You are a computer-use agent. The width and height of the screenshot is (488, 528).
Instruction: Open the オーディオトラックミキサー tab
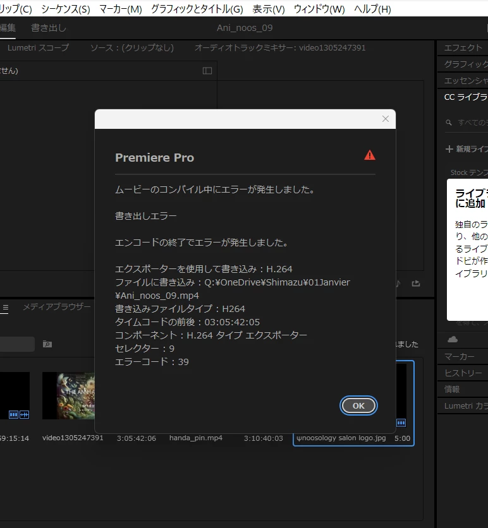tap(280, 48)
